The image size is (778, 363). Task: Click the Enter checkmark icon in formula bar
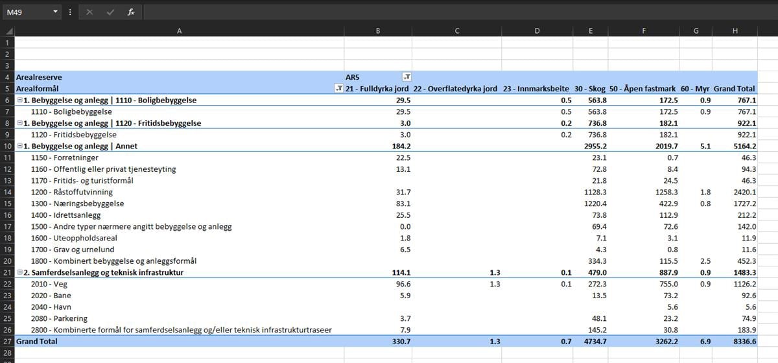point(110,12)
